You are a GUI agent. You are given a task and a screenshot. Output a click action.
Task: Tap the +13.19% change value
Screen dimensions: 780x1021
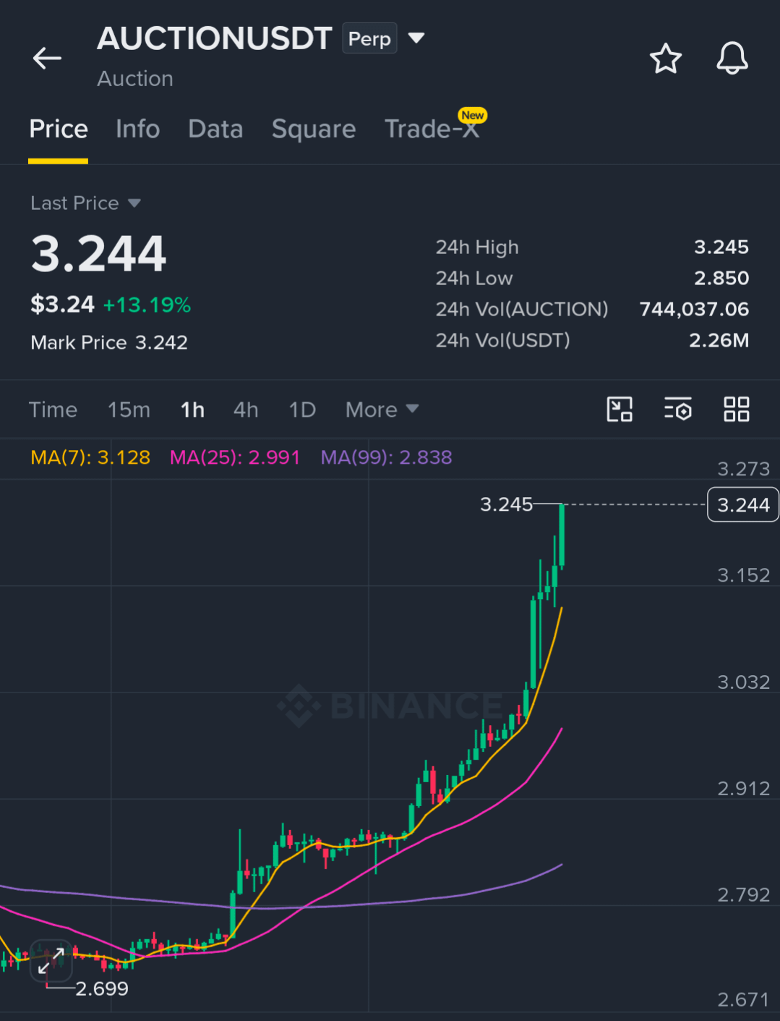(x=147, y=305)
